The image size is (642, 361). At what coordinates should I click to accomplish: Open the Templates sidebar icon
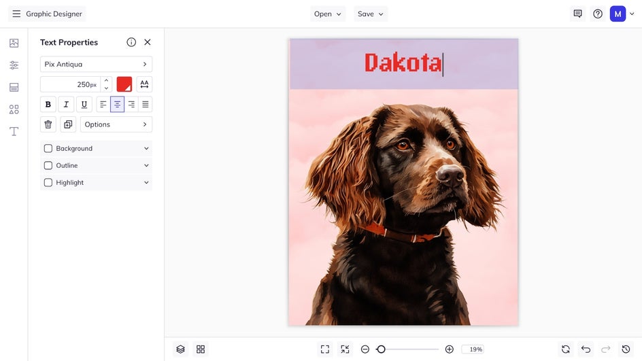click(x=14, y=87)
